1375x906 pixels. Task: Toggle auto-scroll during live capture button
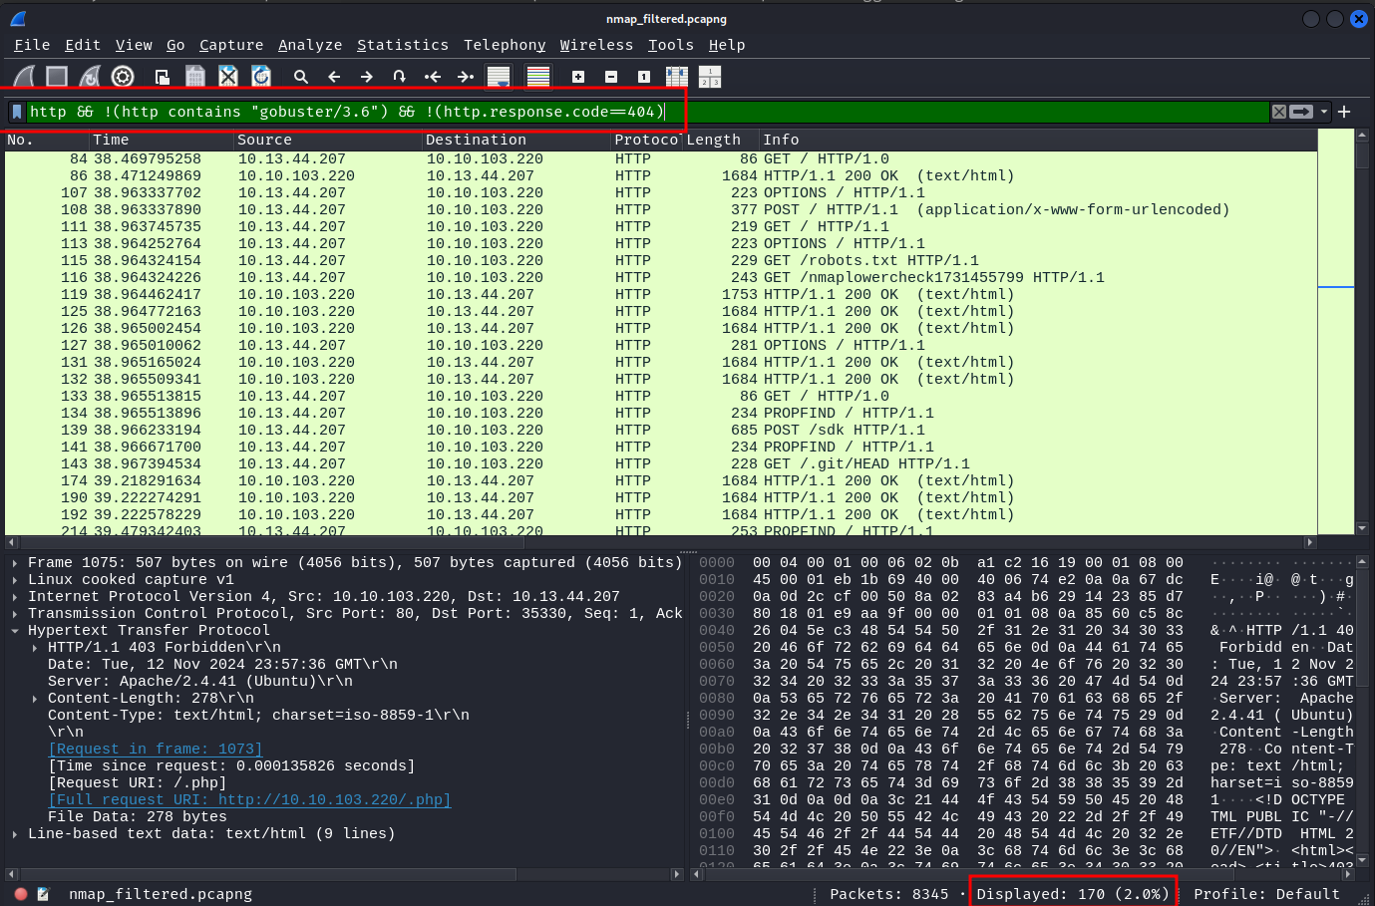coord(499,77)
